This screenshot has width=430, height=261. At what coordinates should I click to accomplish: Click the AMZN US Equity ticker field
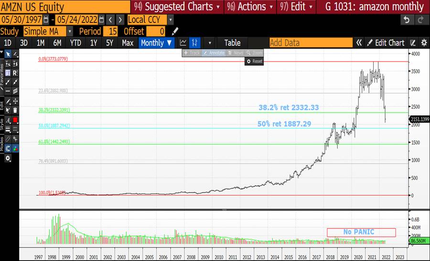click(x=65, y=7)
